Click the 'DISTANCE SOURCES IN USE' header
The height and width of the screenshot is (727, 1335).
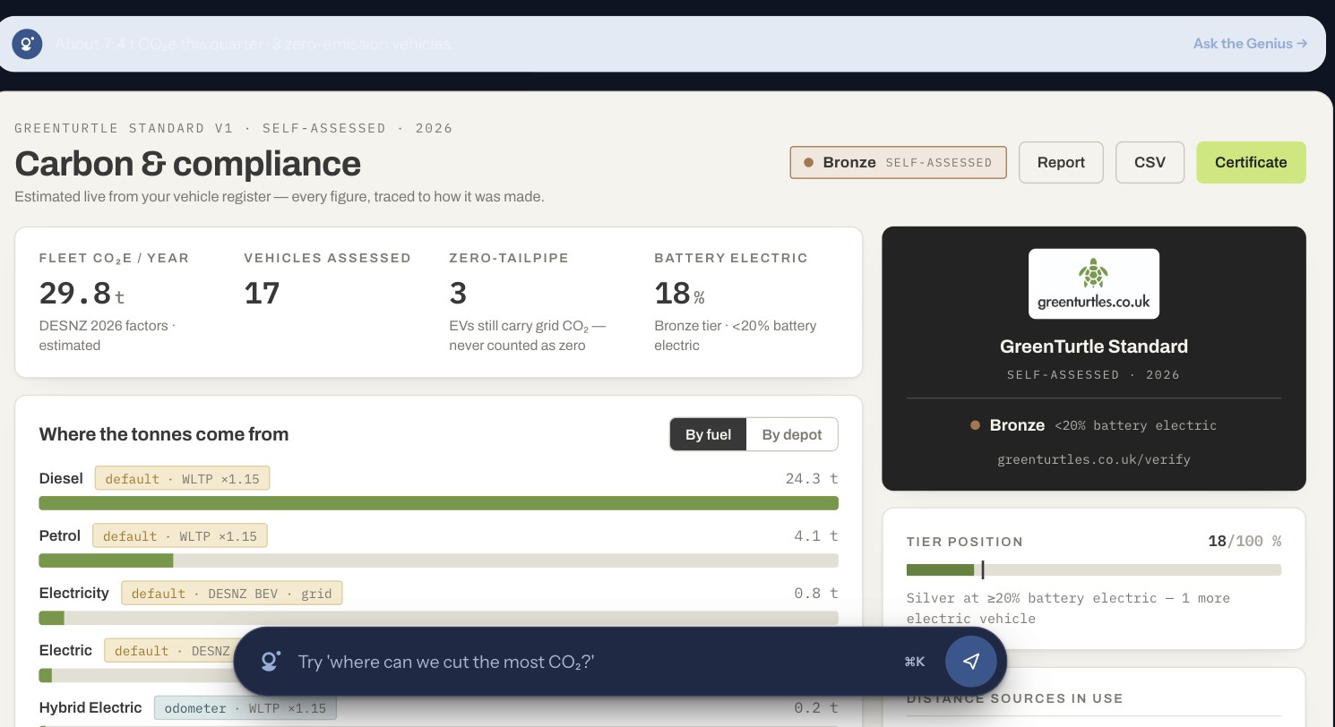tap(1014, 698)
